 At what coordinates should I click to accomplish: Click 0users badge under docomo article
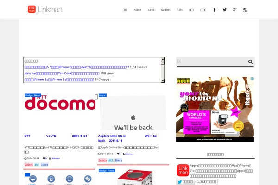tap(29, 165)
